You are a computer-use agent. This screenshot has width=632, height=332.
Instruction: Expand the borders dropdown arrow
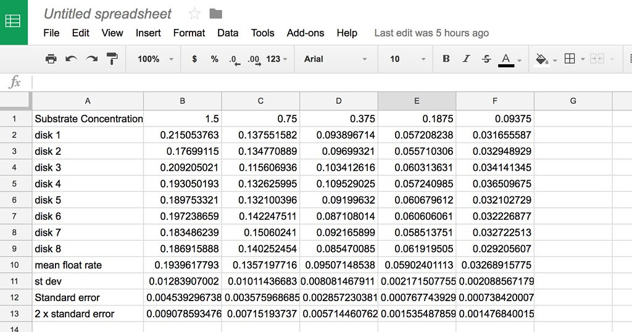coord(583,60)
